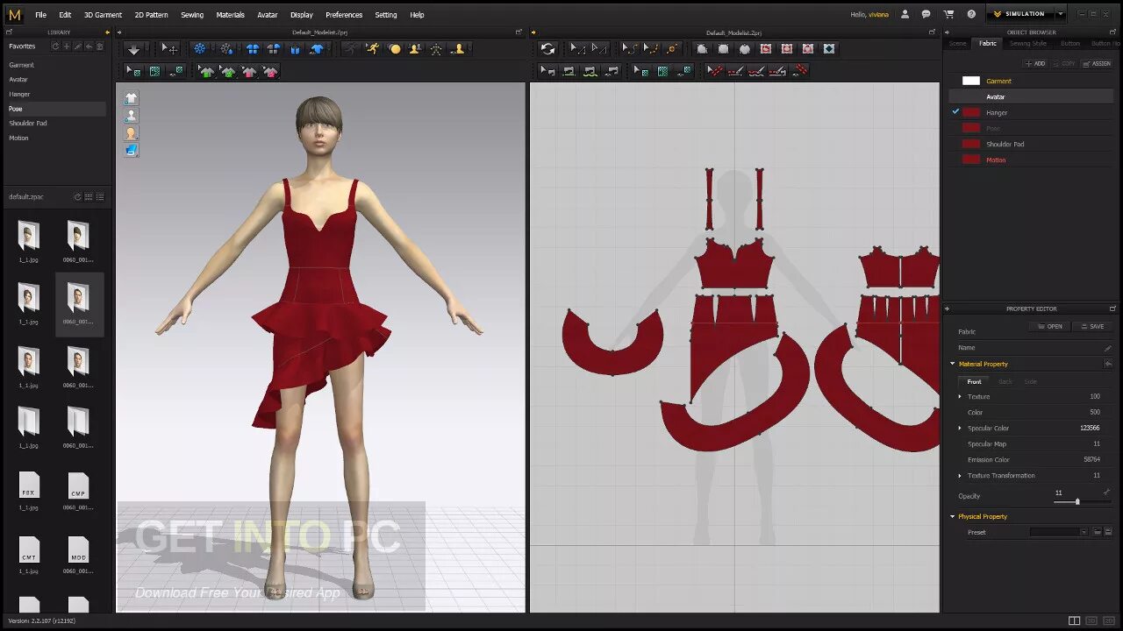Switch to the Sewing Style tab
The height and width of the screenshot is (631, 1123).
pos(1027,43)
